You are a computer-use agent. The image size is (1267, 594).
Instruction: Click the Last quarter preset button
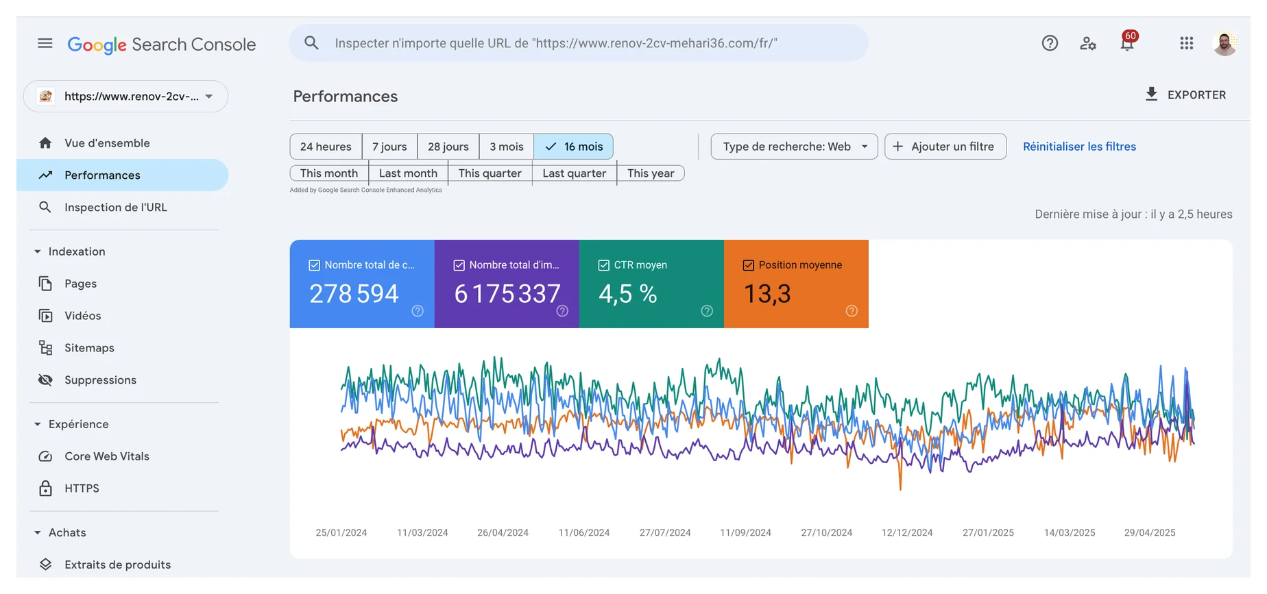coord(575,173)
